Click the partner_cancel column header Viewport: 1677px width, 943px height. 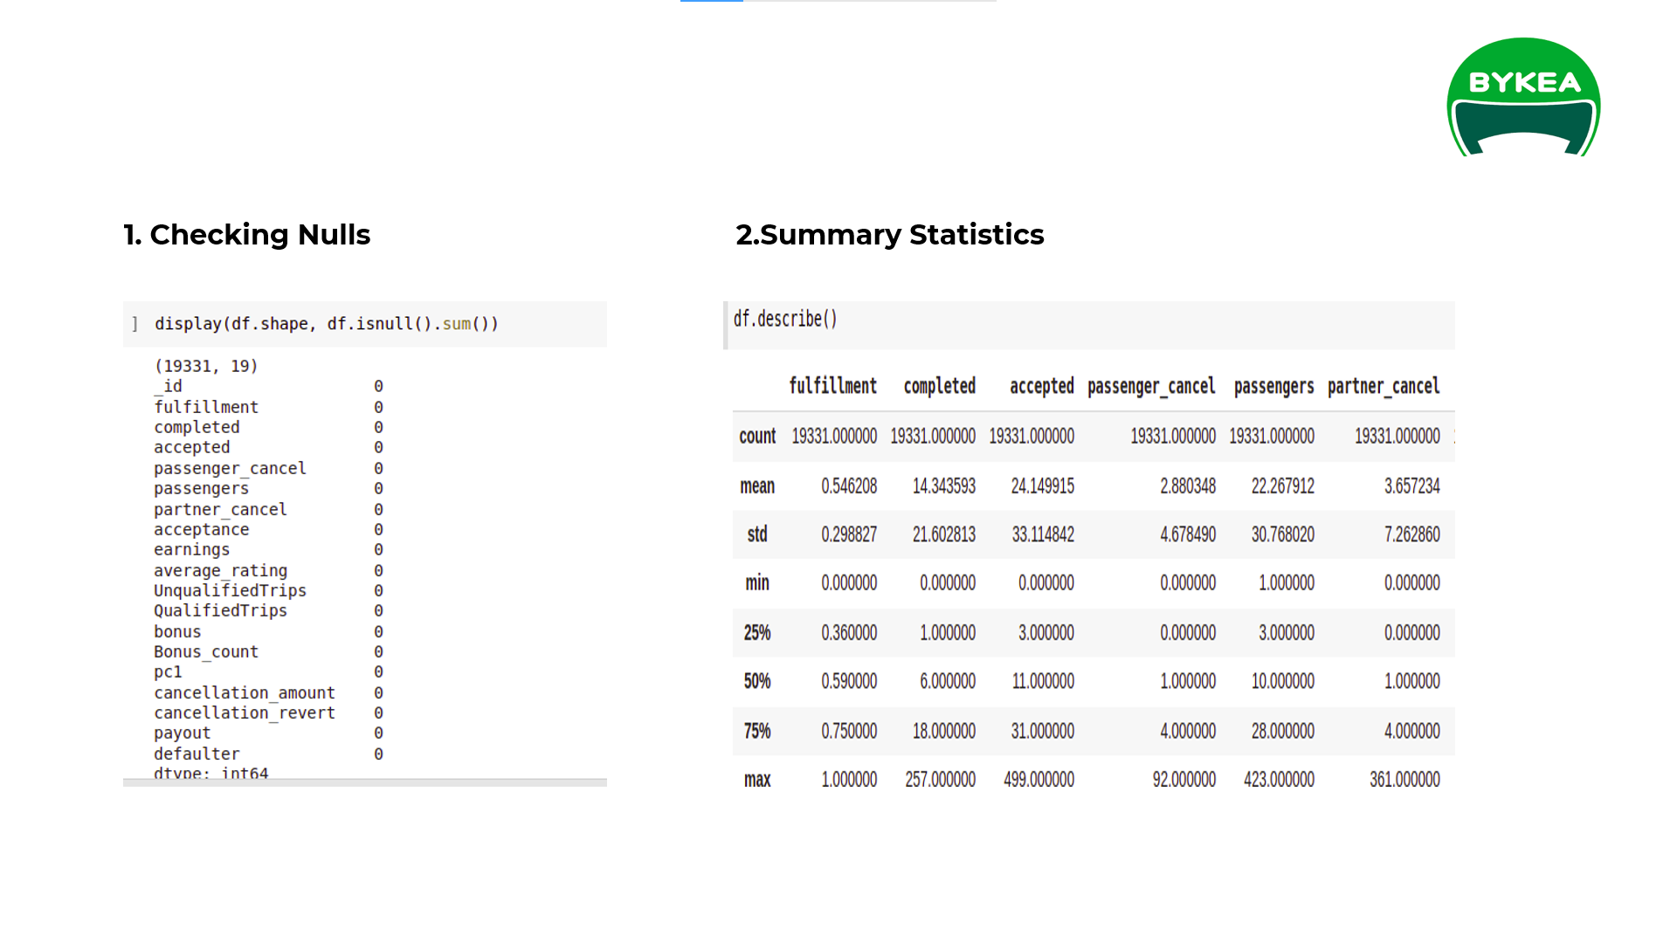(1384, 386)
